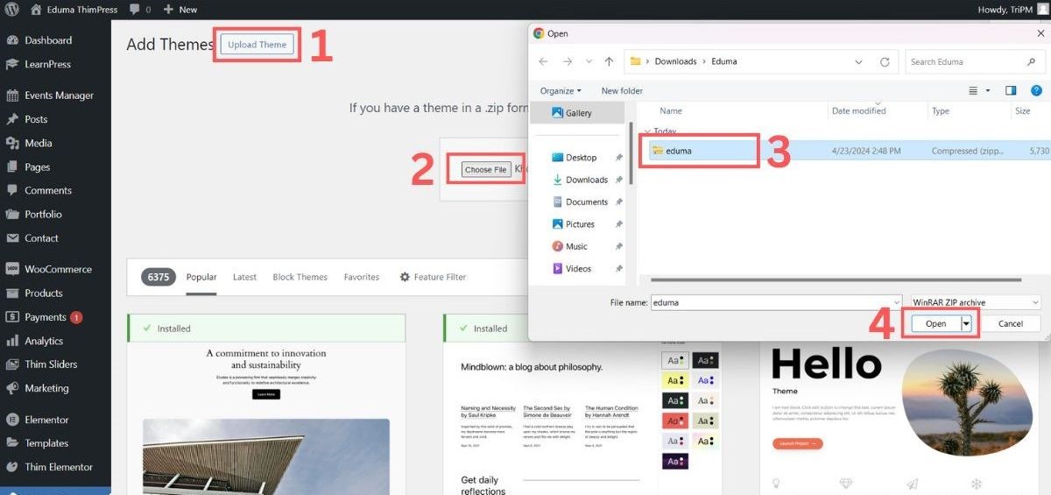The image size is (1051, 495).
Task: Click the Back arrow in Open dialog
Action: tap(543, 61)
